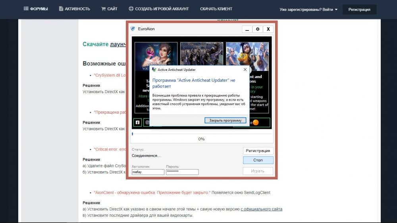Click the "Стоп" button in launcher

pos(258,160)
